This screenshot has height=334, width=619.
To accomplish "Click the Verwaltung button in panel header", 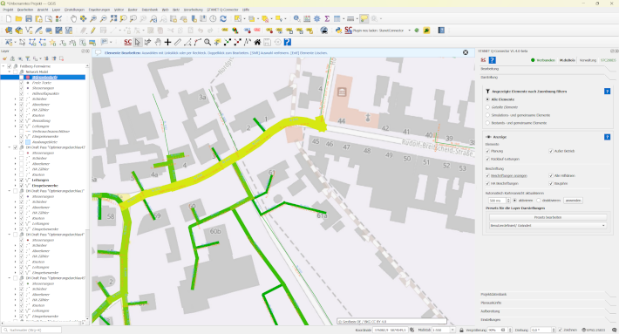I will click(588, 60).
